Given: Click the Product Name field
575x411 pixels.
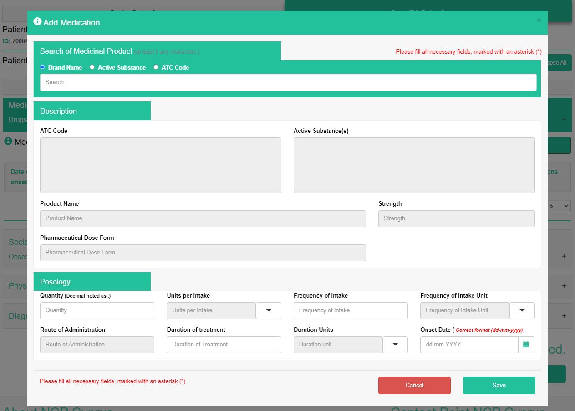Looking at the screenshot, I should 203,218.
